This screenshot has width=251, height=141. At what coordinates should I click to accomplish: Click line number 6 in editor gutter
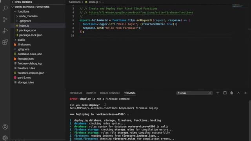click(73, 20)
